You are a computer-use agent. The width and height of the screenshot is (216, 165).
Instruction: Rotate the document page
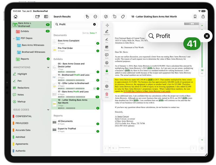114,17
